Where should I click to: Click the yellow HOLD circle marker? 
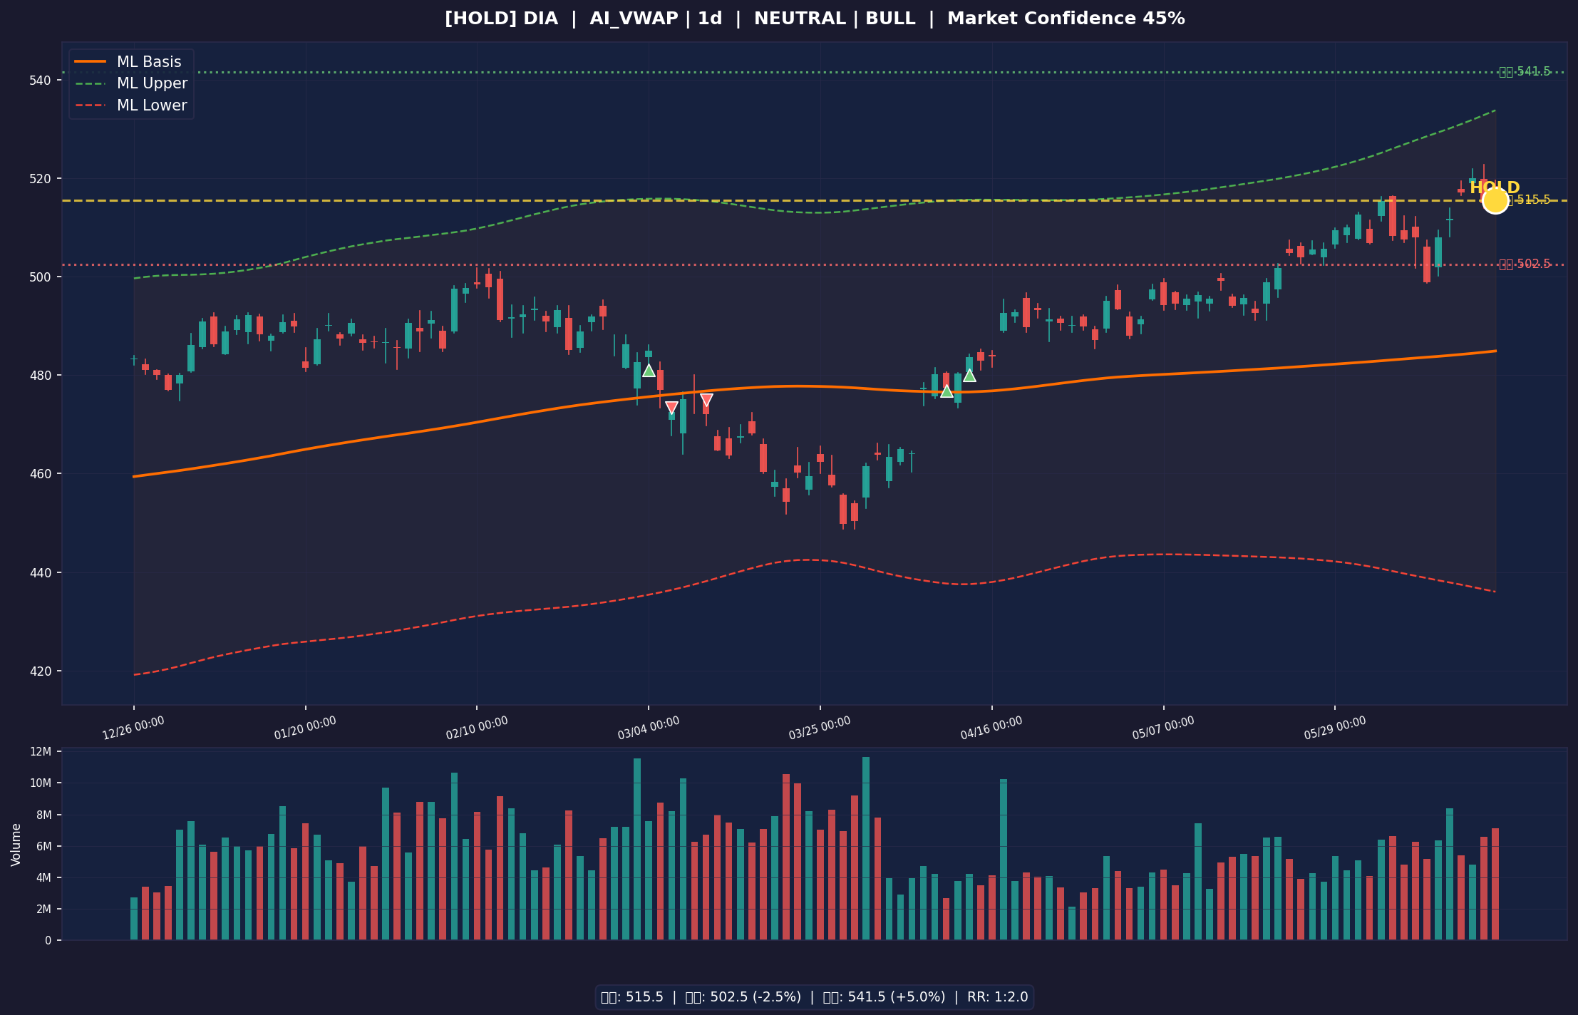[x=1495, y=200]
